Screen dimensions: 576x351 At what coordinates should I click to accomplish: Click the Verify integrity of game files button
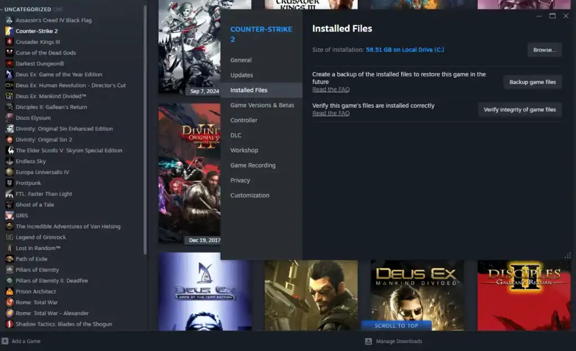pos(519,109)
